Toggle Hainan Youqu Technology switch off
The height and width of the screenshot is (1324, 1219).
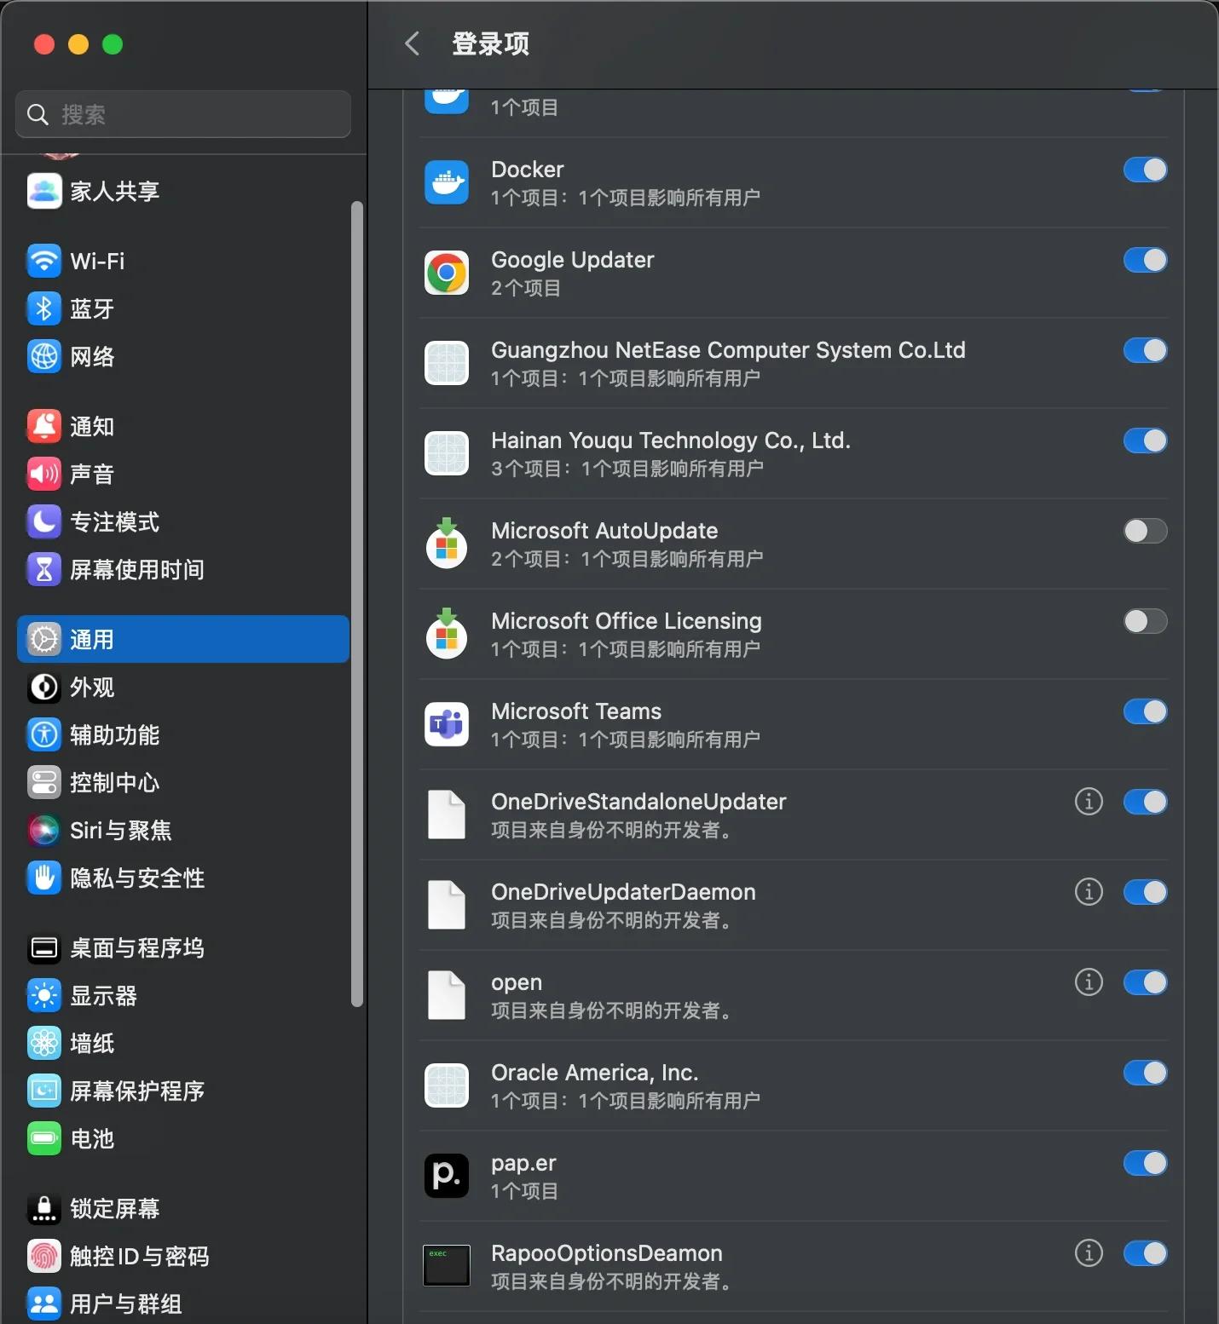click(x=1145, y=440)
